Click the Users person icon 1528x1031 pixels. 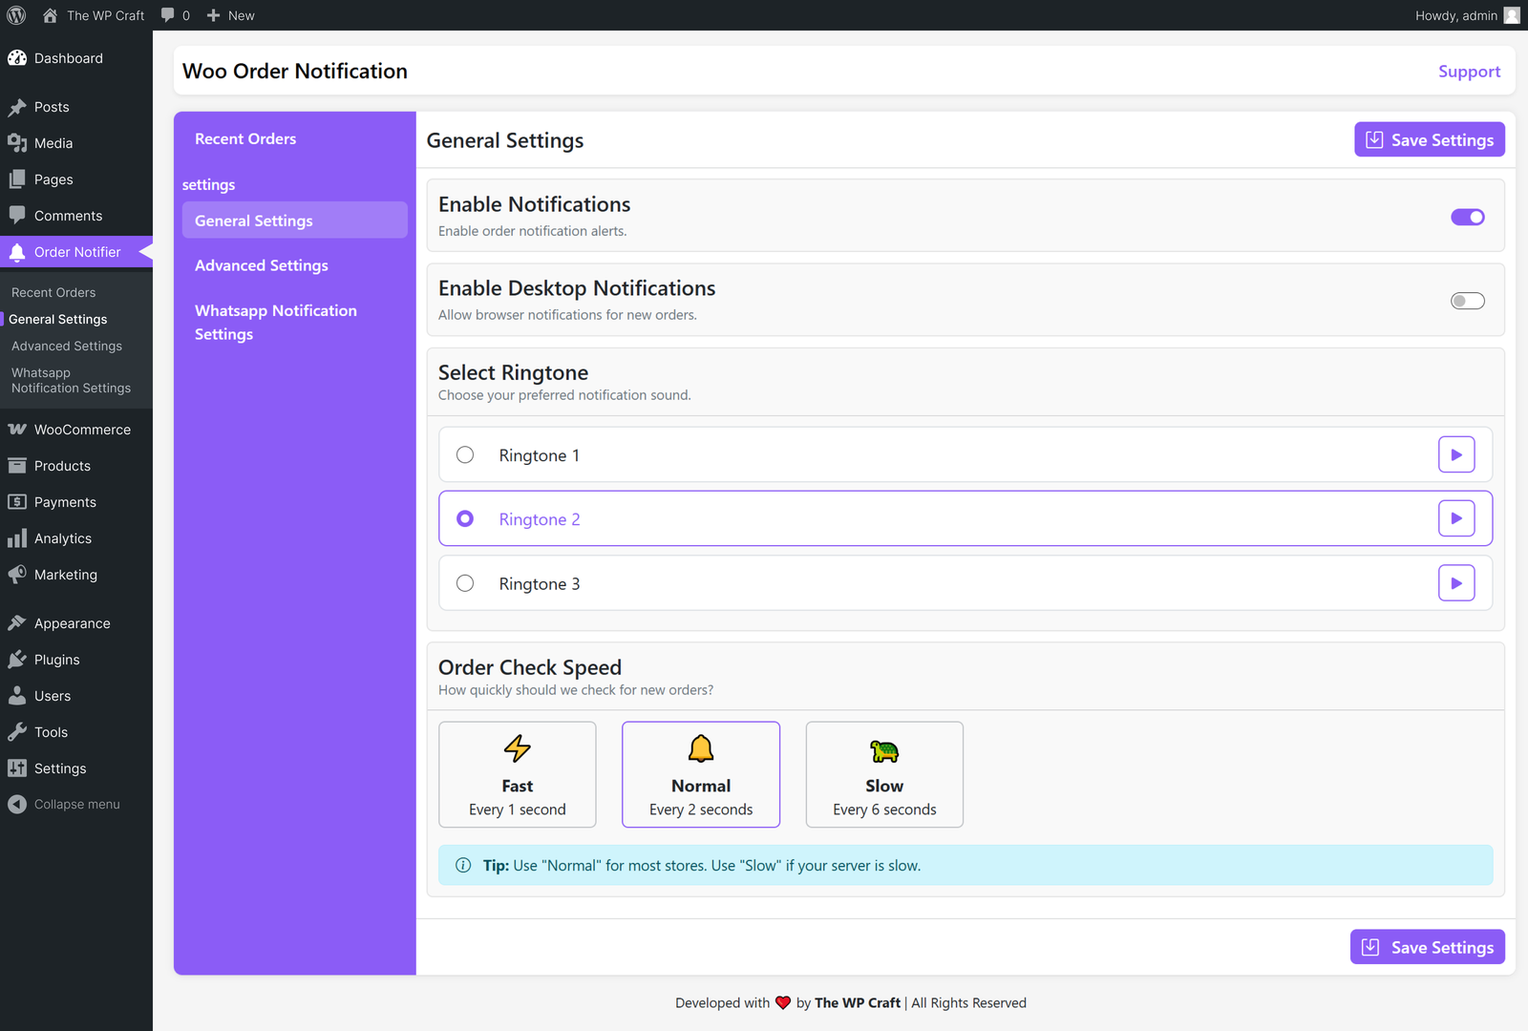click(17, 696)
